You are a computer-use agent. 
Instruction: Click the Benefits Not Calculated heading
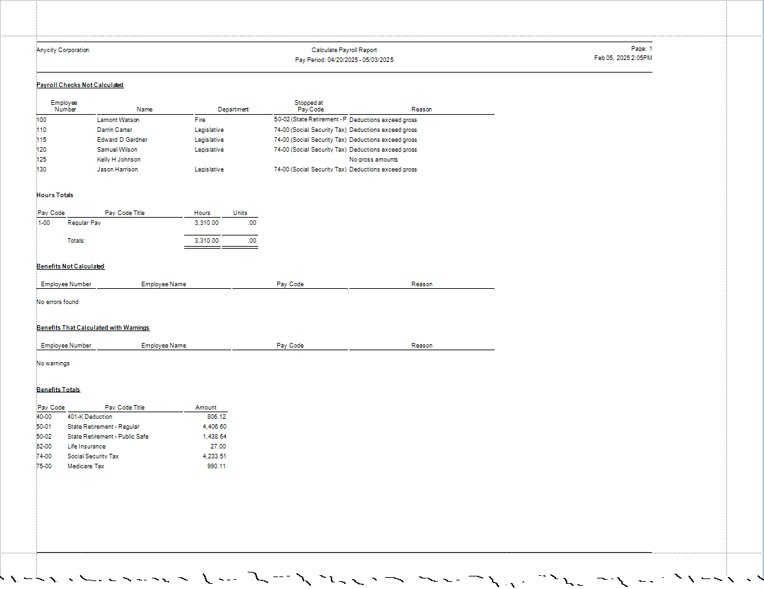(x=70, y=266)
